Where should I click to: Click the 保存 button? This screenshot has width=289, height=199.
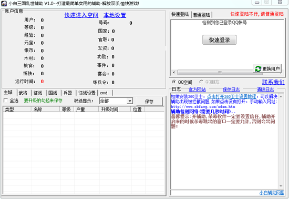pos(149,102)
